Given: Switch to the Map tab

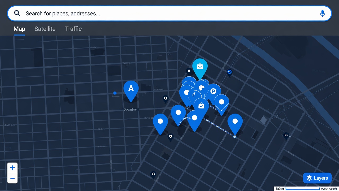Looking at the screenshot, I should coord(19,29).
